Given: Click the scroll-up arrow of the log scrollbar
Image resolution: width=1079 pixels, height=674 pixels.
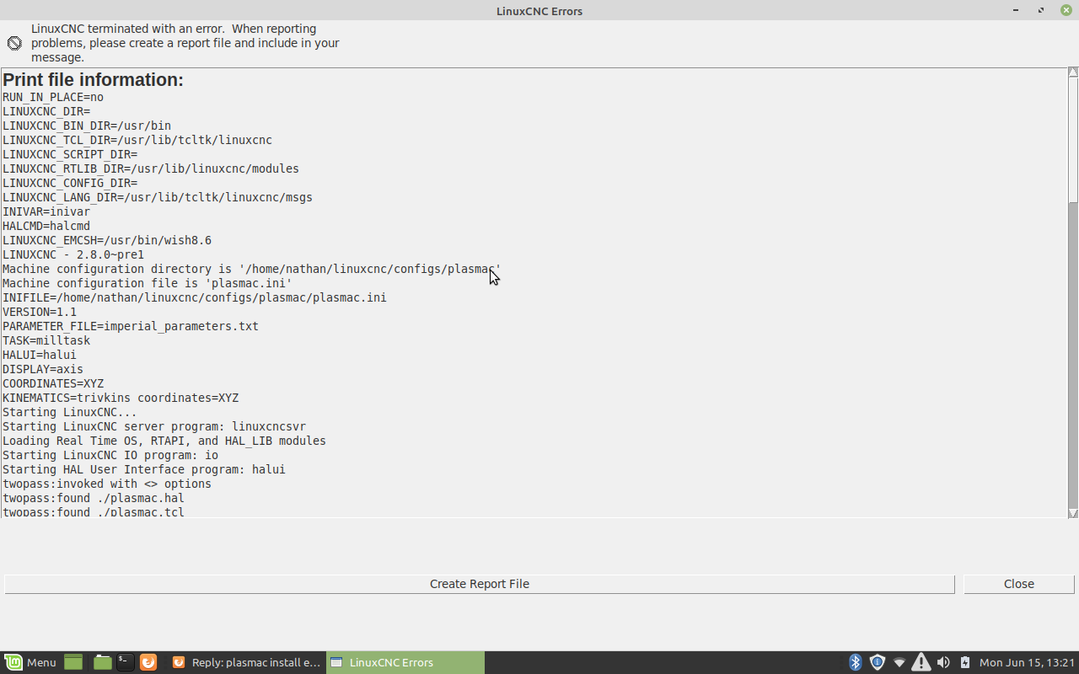Looking at the screenshot, I should coord(1073,72).
